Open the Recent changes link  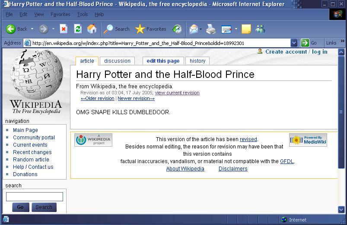(x=32, y=152)
